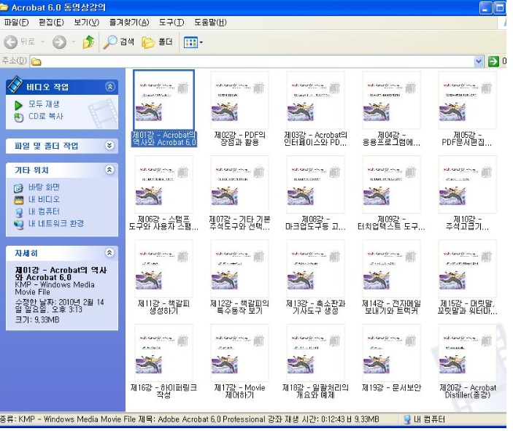Image resolution: width=513 pixels, height=431 pixels.
Task: Expand the address bar dropdown arrow
Action: pyautogui.click(x=479, y=61)
